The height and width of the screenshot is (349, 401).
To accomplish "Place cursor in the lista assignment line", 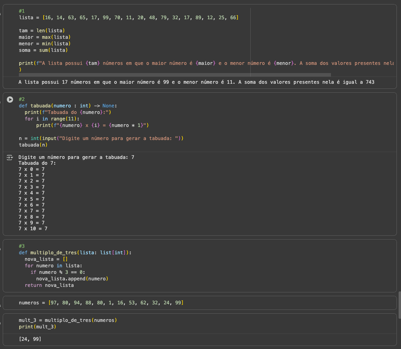I will 128,18.
